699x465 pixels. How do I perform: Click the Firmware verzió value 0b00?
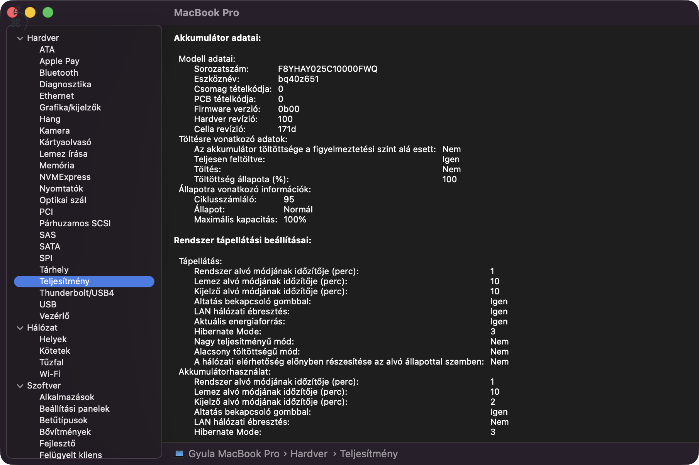pos(289,109)
